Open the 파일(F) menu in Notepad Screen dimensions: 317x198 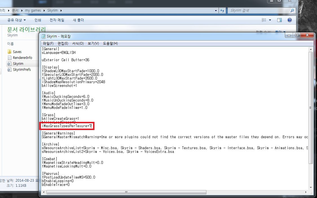pyautogui.click(x=48, y=43)
